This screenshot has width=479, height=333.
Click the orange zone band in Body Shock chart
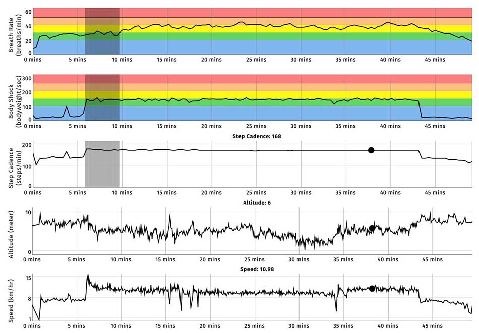tap(252, 87)
